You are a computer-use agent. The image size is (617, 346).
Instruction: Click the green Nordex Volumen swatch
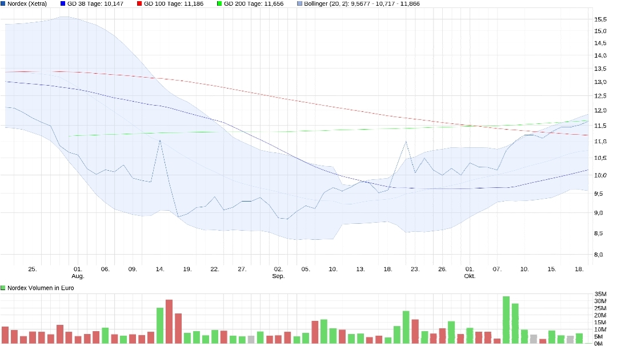(3, 288)
